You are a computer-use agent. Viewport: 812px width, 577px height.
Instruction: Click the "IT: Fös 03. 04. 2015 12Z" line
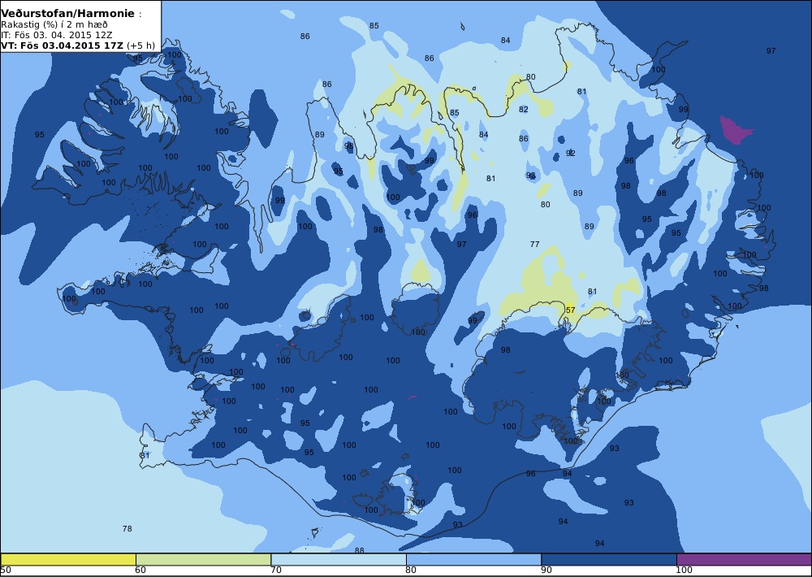56,35
